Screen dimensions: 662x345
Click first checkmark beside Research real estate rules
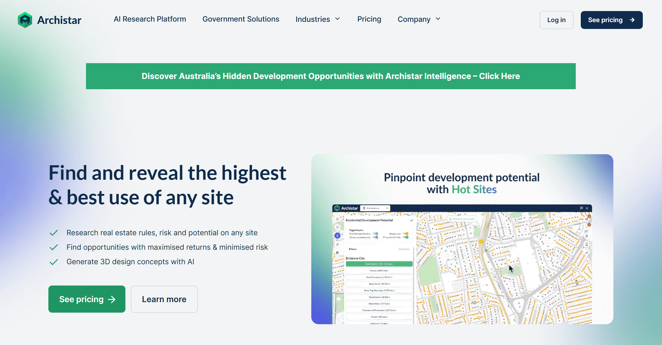pos(54,233)
